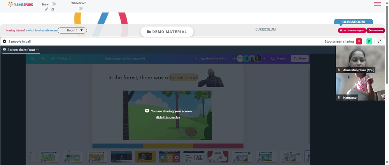The height and width of the screenshot is (165, 389).
Task: Select Alina Manjrekar (You) video tile
Action: pos(360,59)
